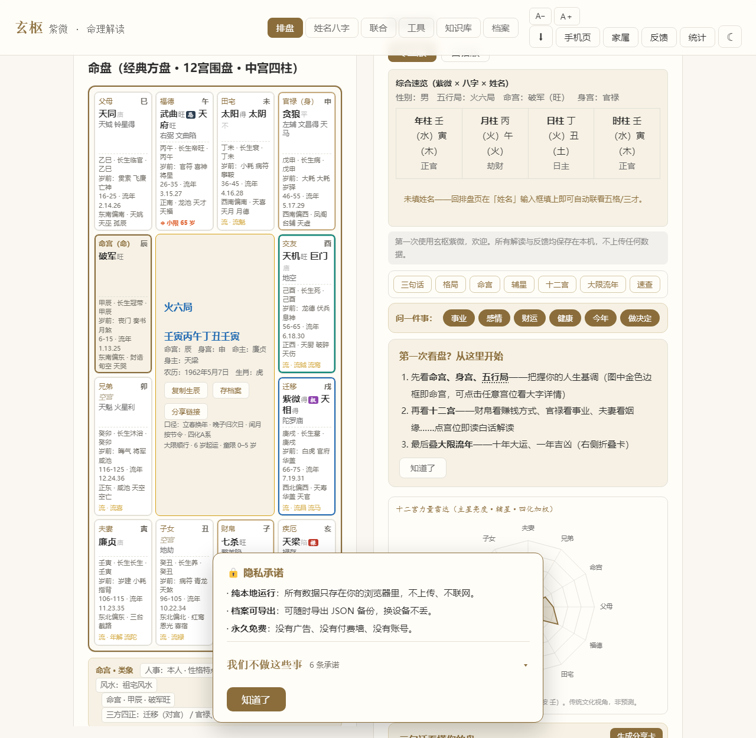This screenshot has height=738, width=756.
Task: Ask about 事业
Action: 459,318
